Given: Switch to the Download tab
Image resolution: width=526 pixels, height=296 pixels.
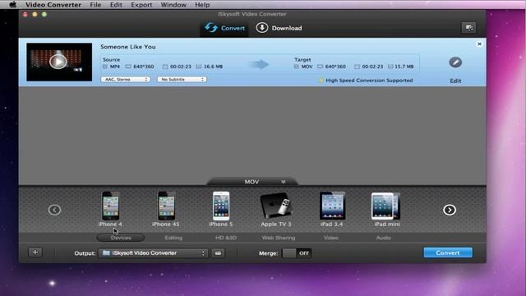Looking at the screenshot, I should click(x=279, y=28).
